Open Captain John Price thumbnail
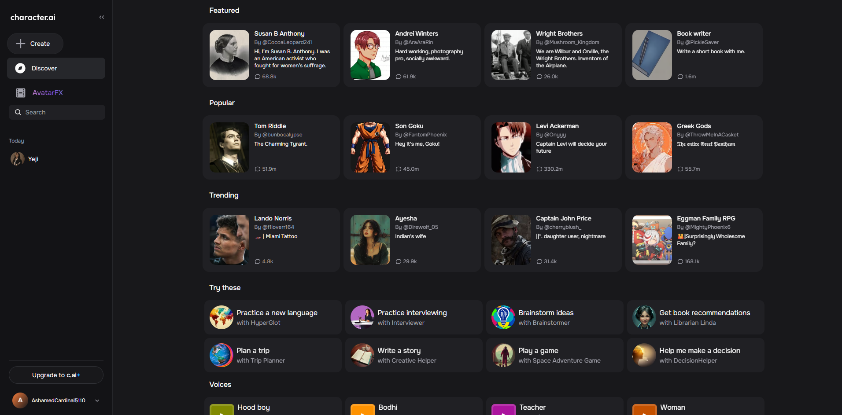Image resolution: width=842 pixels, height=415 pixels. [x=511, y=240]
